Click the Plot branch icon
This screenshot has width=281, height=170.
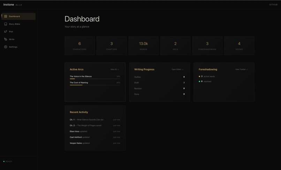click(6, 31)
